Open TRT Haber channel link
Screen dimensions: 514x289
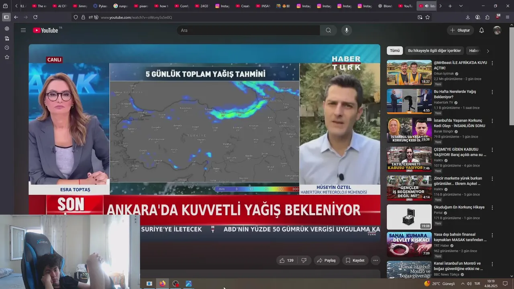441,246
